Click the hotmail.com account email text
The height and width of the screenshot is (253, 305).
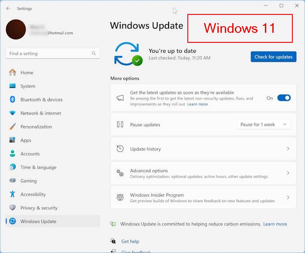pyautogui.click(x=61, y=33)
